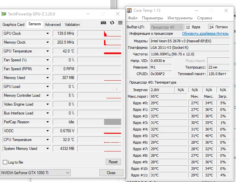Click the 95°C max threshold value
This screenshot has width=236, height=182.
pyautogui.click(x=169, y=96)
